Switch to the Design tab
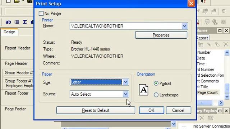 [9, 32]
